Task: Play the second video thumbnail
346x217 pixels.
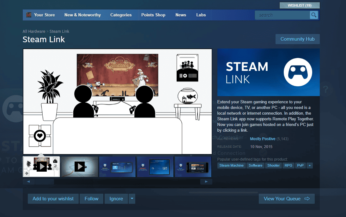Action: tap(79, 167)
